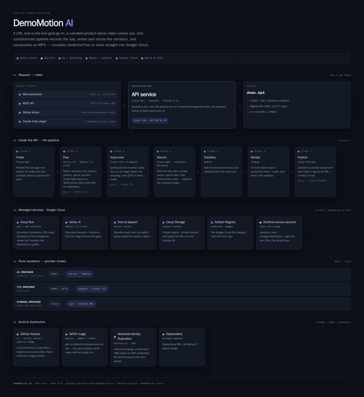This screenshot has height=397, width=364.
Task: Click the white dot beside Runtime service account
Action: click(261, 222)
